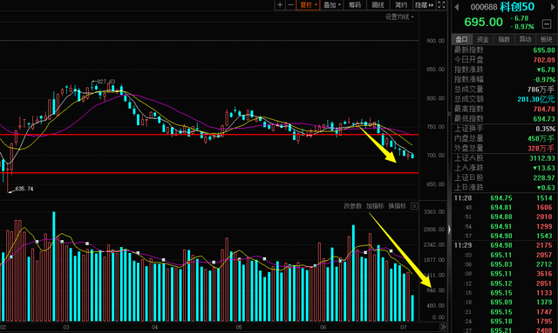Viewport: 558px width, 333px height.
Task: Click the 11:28 tick row with 694.75
Action: (504, 198)
